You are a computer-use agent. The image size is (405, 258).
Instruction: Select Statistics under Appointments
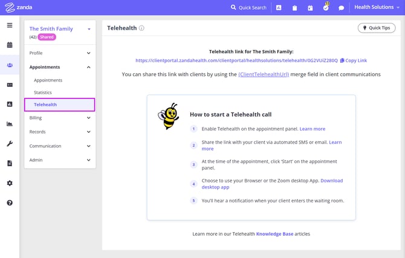click(x=43, y=92)
